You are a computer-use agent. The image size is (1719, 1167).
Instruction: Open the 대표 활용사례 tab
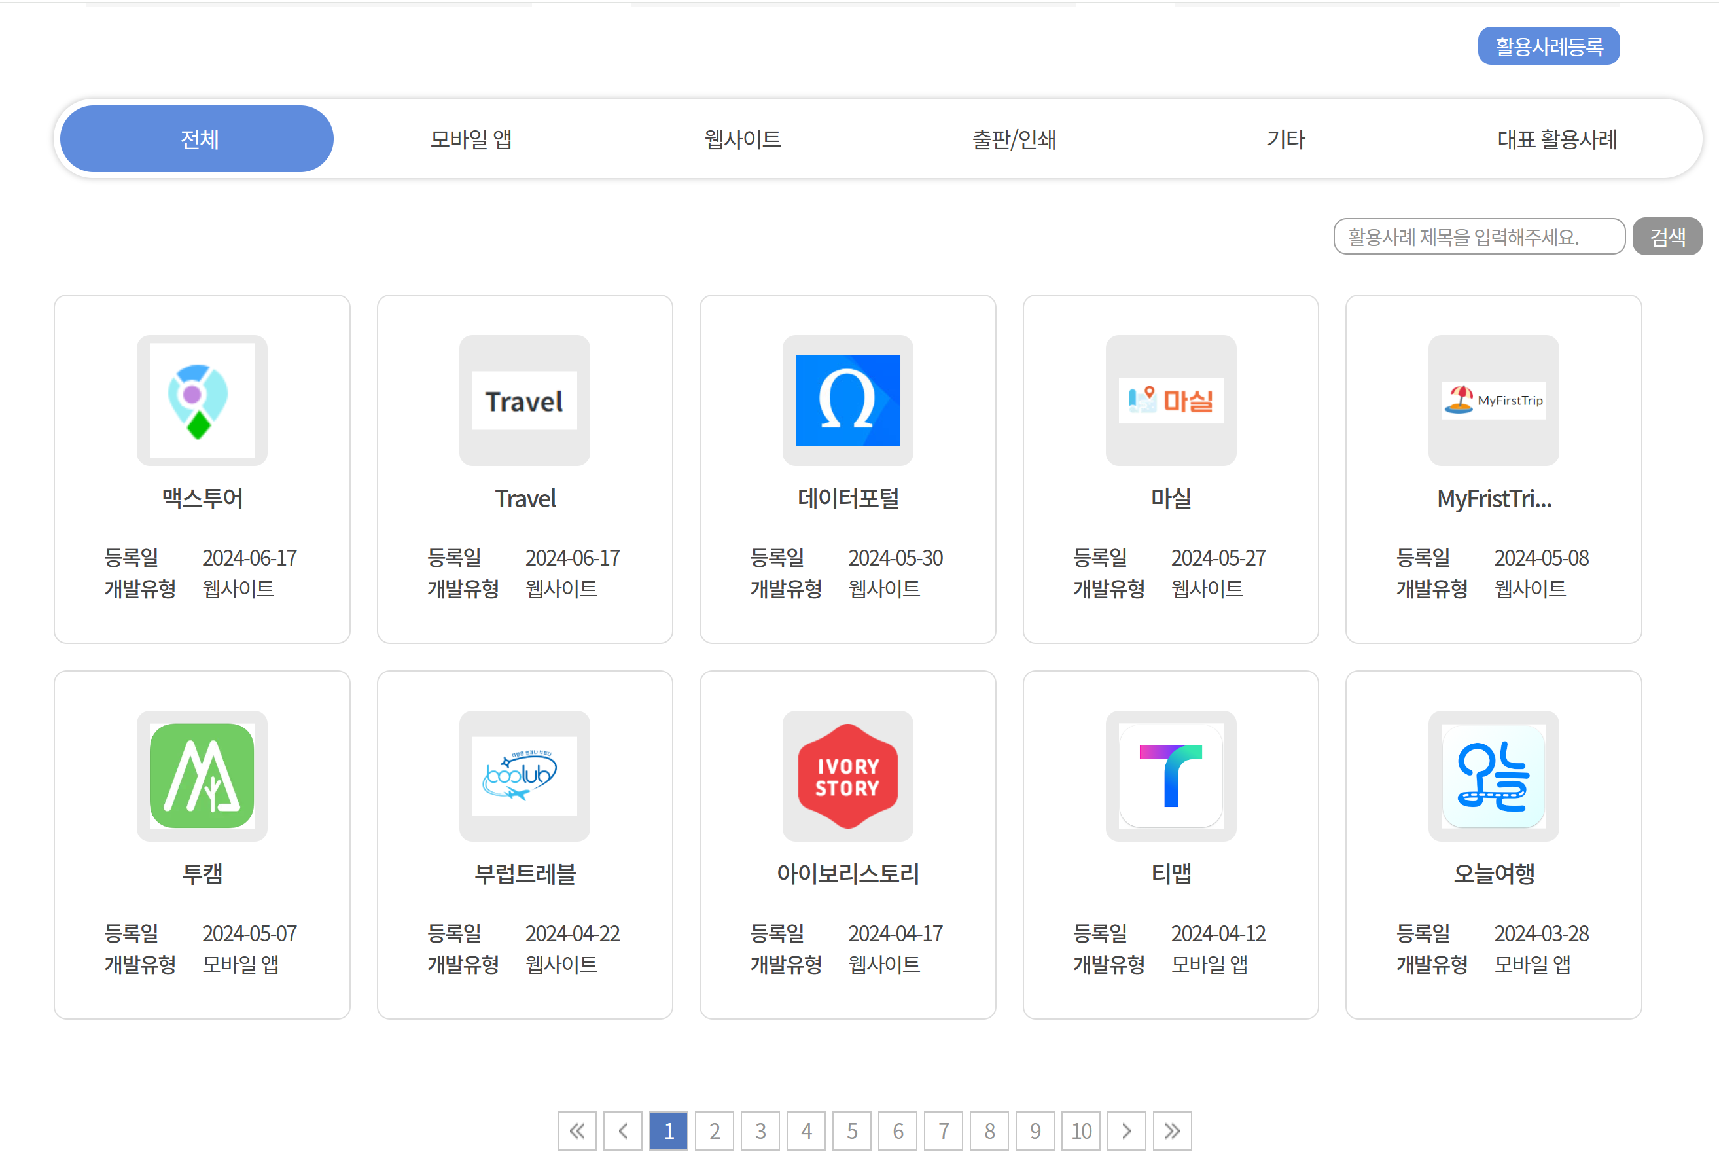1556,139
